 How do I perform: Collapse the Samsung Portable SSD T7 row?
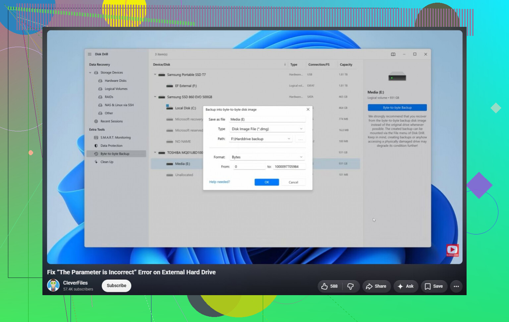(x=155, y=75)
